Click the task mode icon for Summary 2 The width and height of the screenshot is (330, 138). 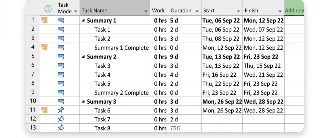(x=61, y=57)
